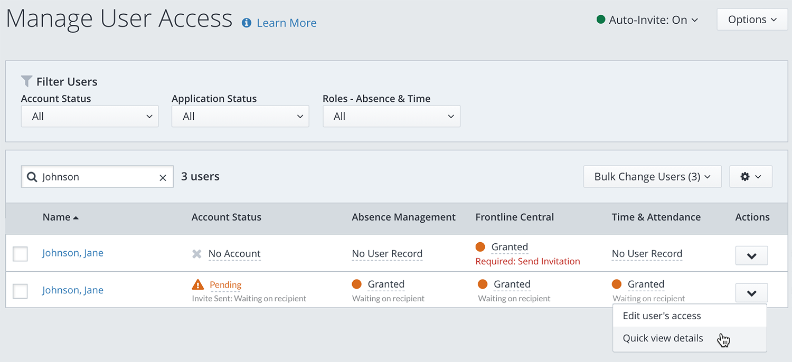Open the Account Status filter dropdown
Viewport: 792px width, 362px height.
coord(90,116)
